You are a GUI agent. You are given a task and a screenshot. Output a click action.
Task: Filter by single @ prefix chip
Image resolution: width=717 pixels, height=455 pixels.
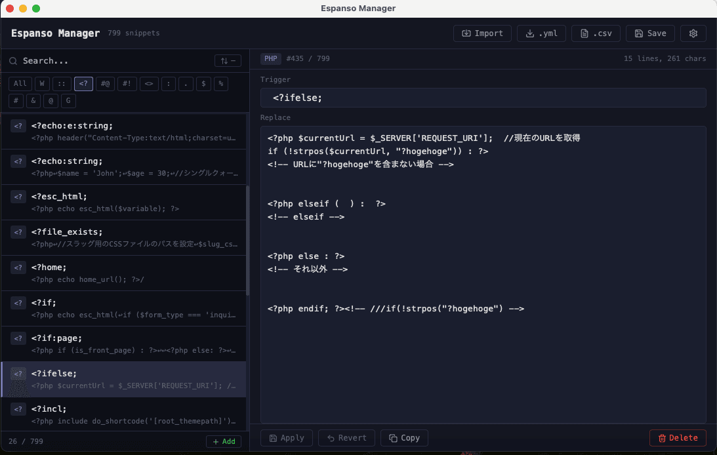(x=51, y=100)
